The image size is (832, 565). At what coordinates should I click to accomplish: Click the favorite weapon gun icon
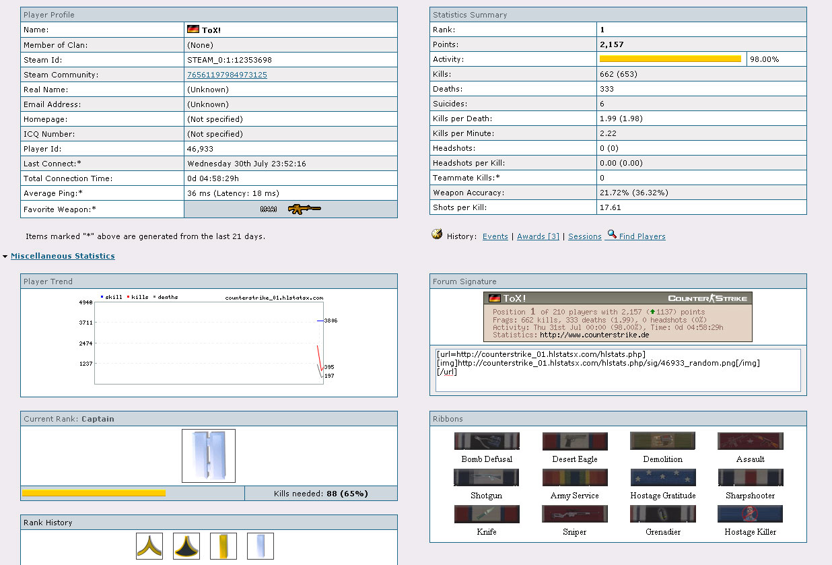[x=304, y=209]
